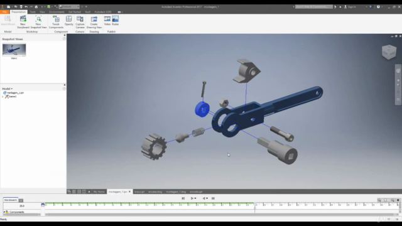The height and width of the screenshot is (226, 402).
Task: Click the Help question mark icon
Action: (x=378, y=7)
